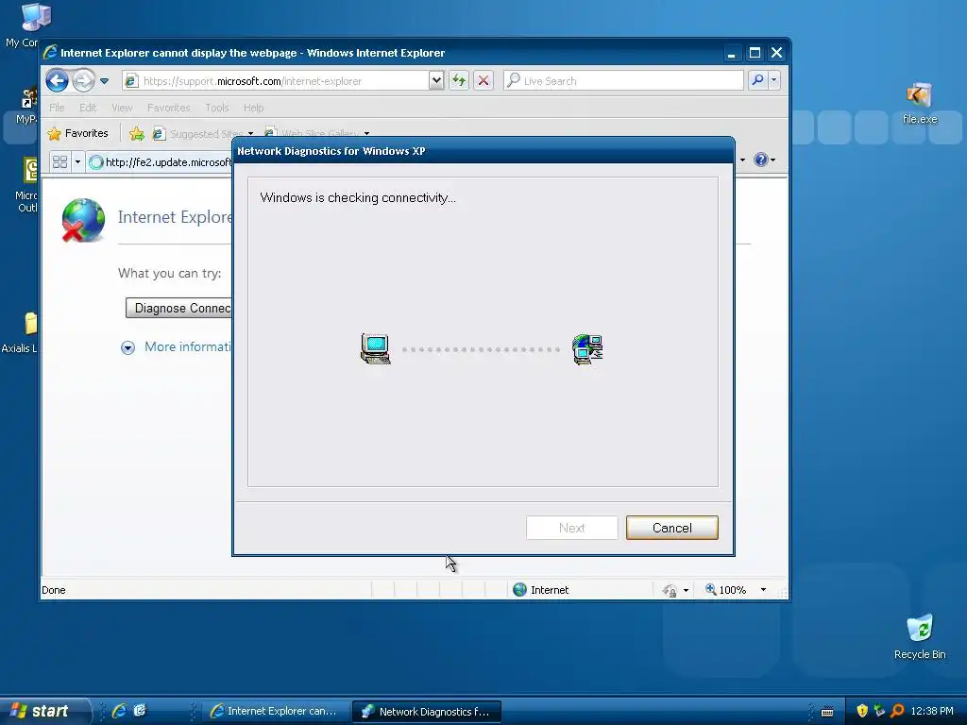Click the network connection tray icon
Image resolution: width=967 pixels, height=725 pixels.
tap(879, 711)
